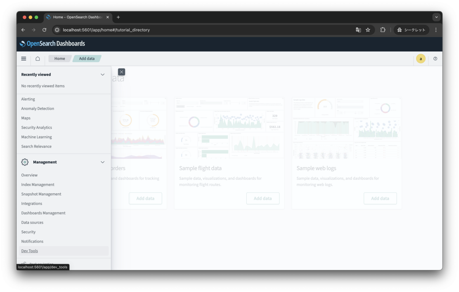The width and height of the screenshot is (459, 292).
Task: Open Security link under Management
Action: (x=28, y=232)
